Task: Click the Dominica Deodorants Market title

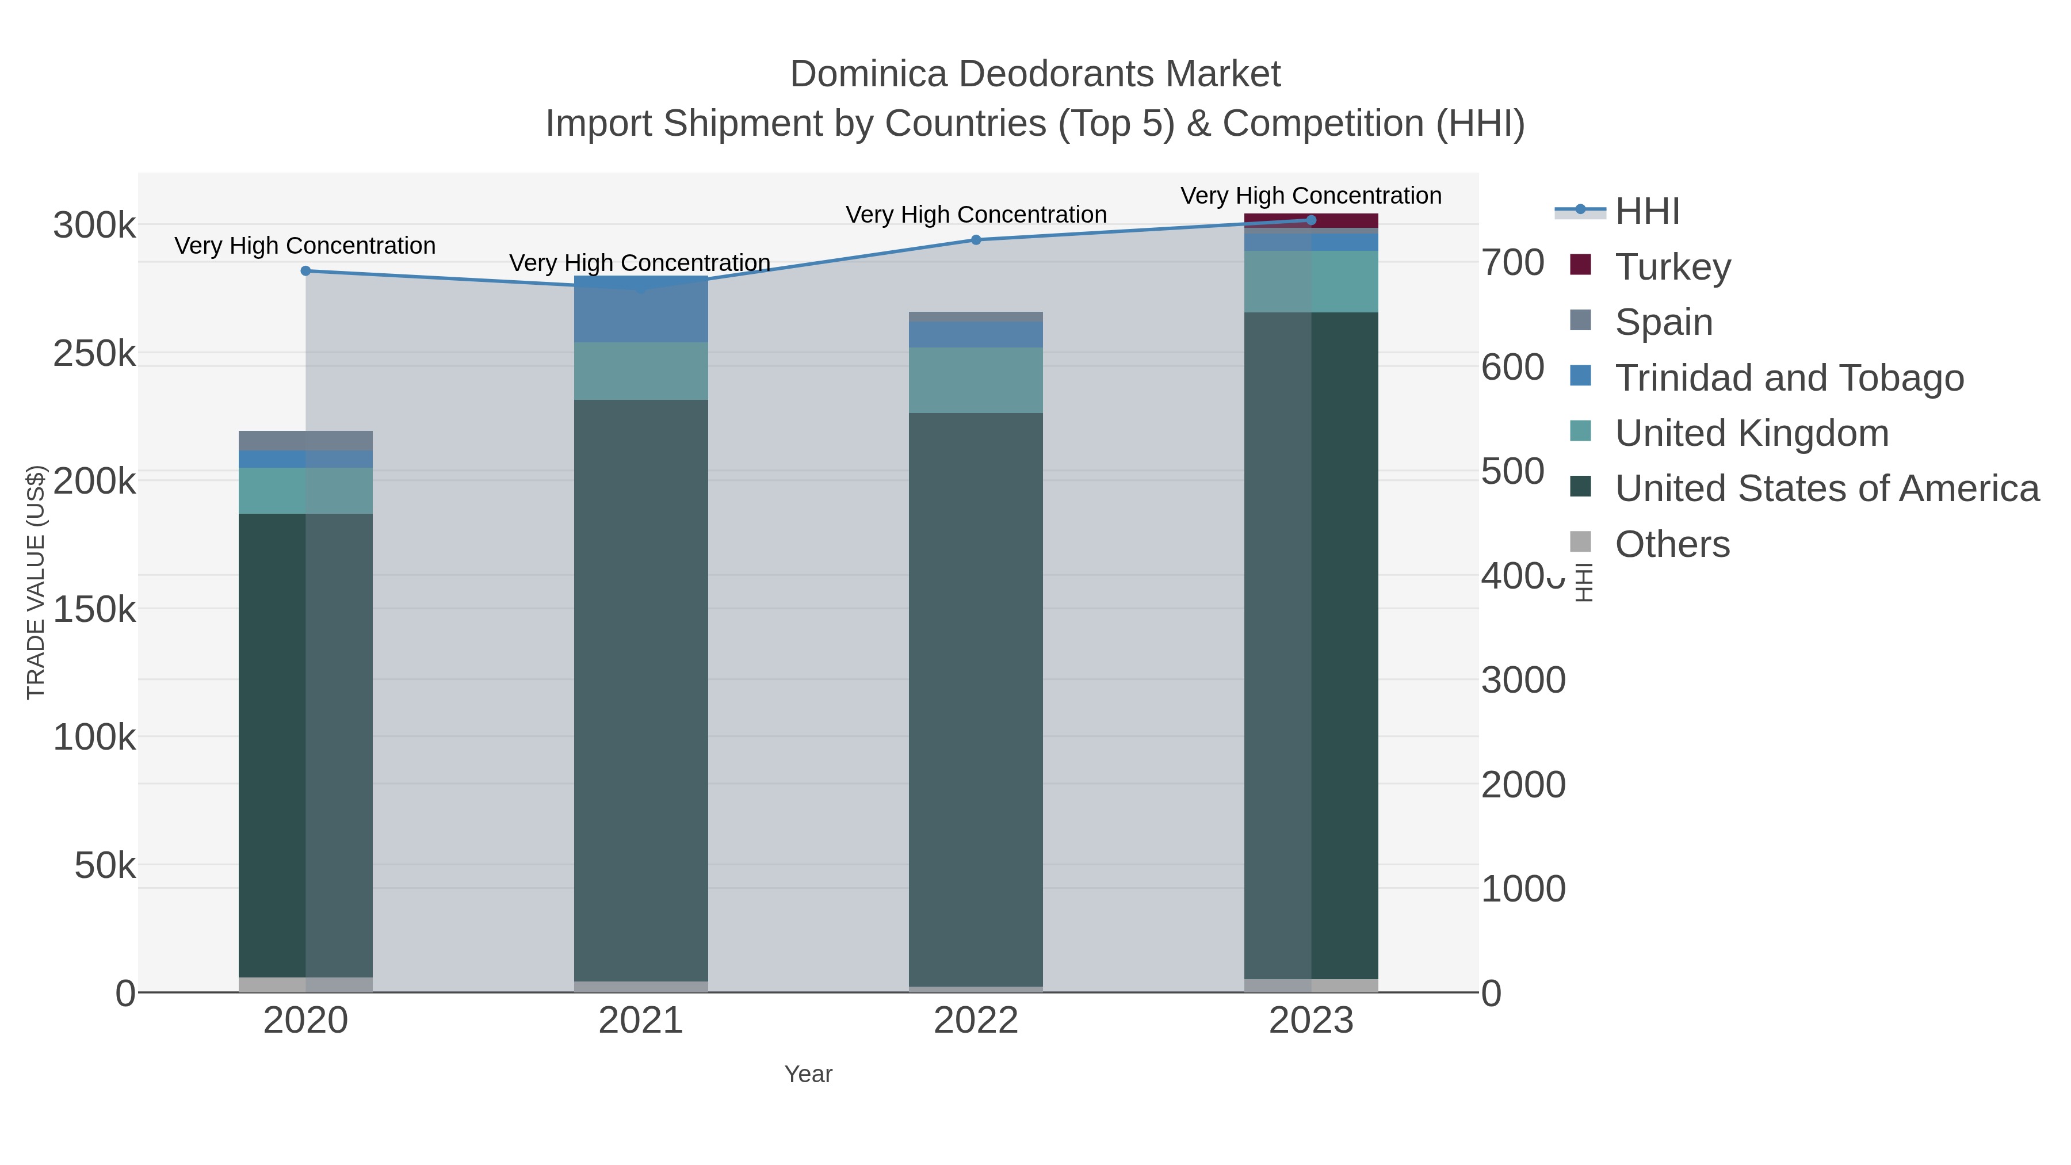Action: (x=1035, y=74)
